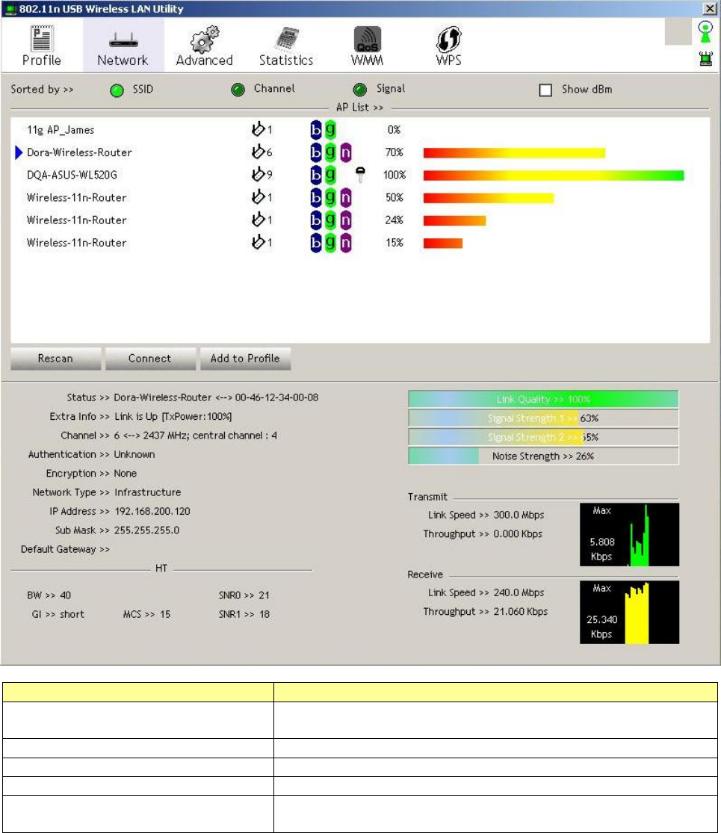Image resolution: width=721 pixels, height=833 pixels.
Task: Click the Channel 6 2437 MHz info
Action: (196, 436)
